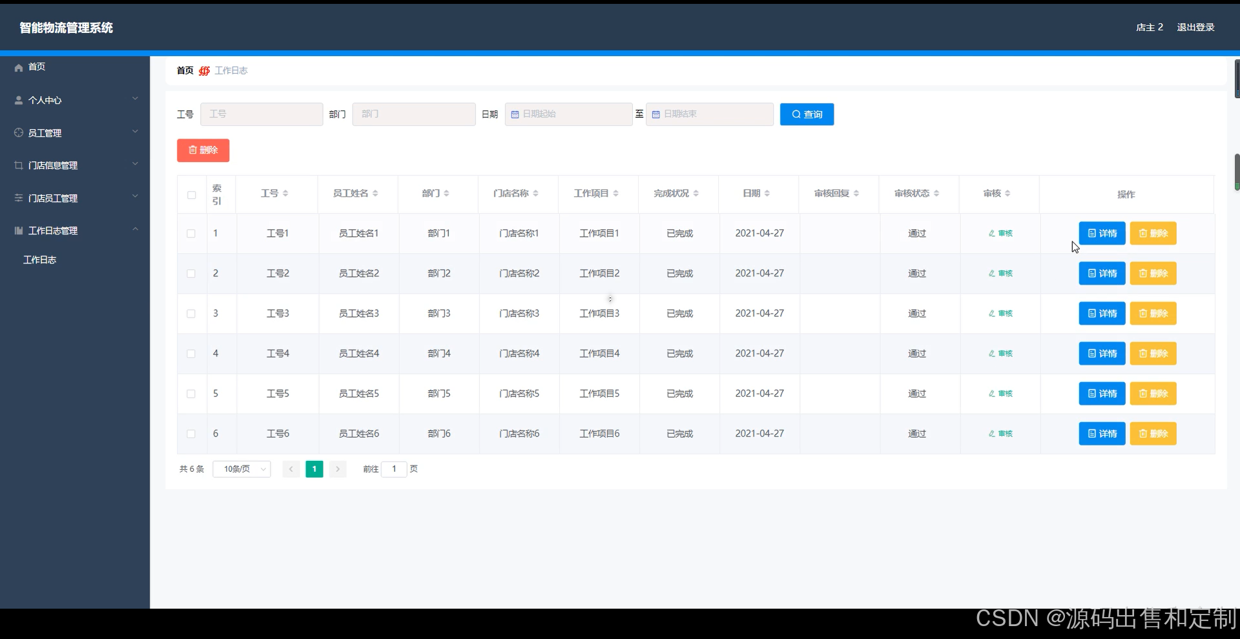Click the red 删除 batch delete button
Viewport: 1240px width, 639px height.
[x=203, y=150]
